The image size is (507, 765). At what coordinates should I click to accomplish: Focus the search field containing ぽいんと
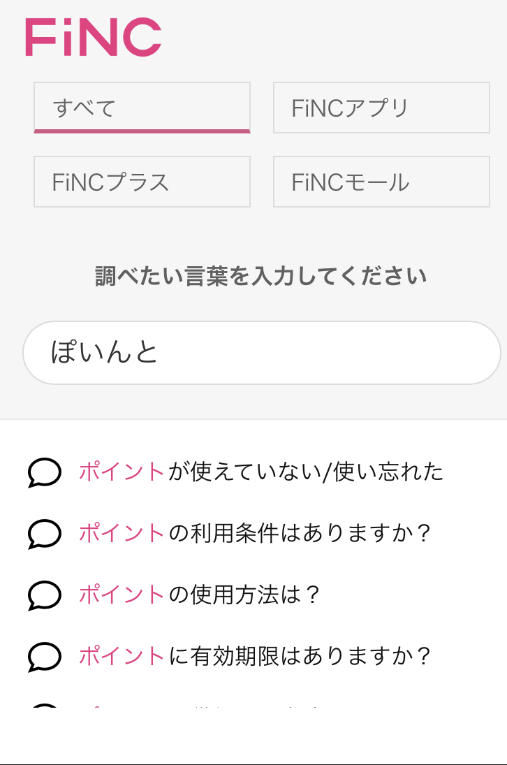[x=261, y=353]
